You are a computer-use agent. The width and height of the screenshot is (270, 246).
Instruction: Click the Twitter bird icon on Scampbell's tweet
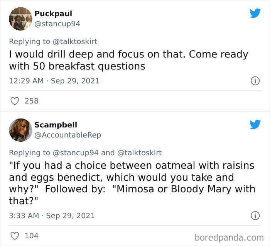[255, 124]
